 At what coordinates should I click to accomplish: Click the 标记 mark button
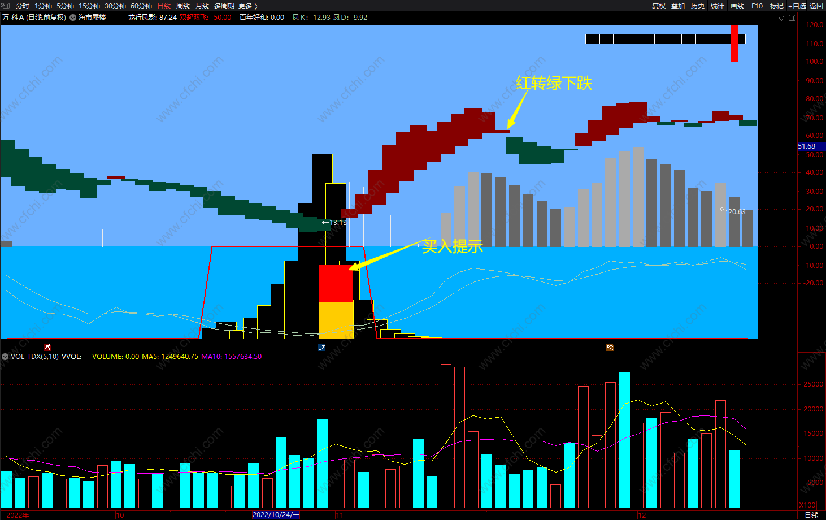[x=777, y=6]
